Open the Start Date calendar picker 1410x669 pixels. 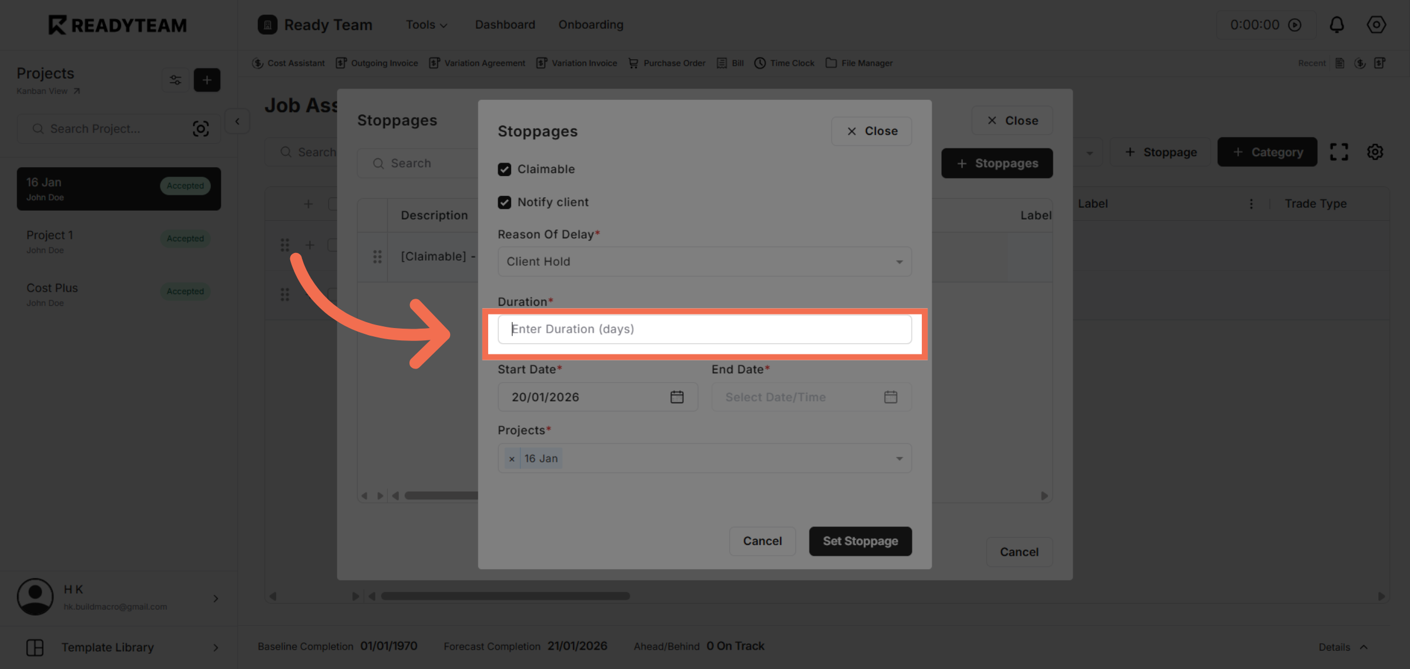point(677,397)
